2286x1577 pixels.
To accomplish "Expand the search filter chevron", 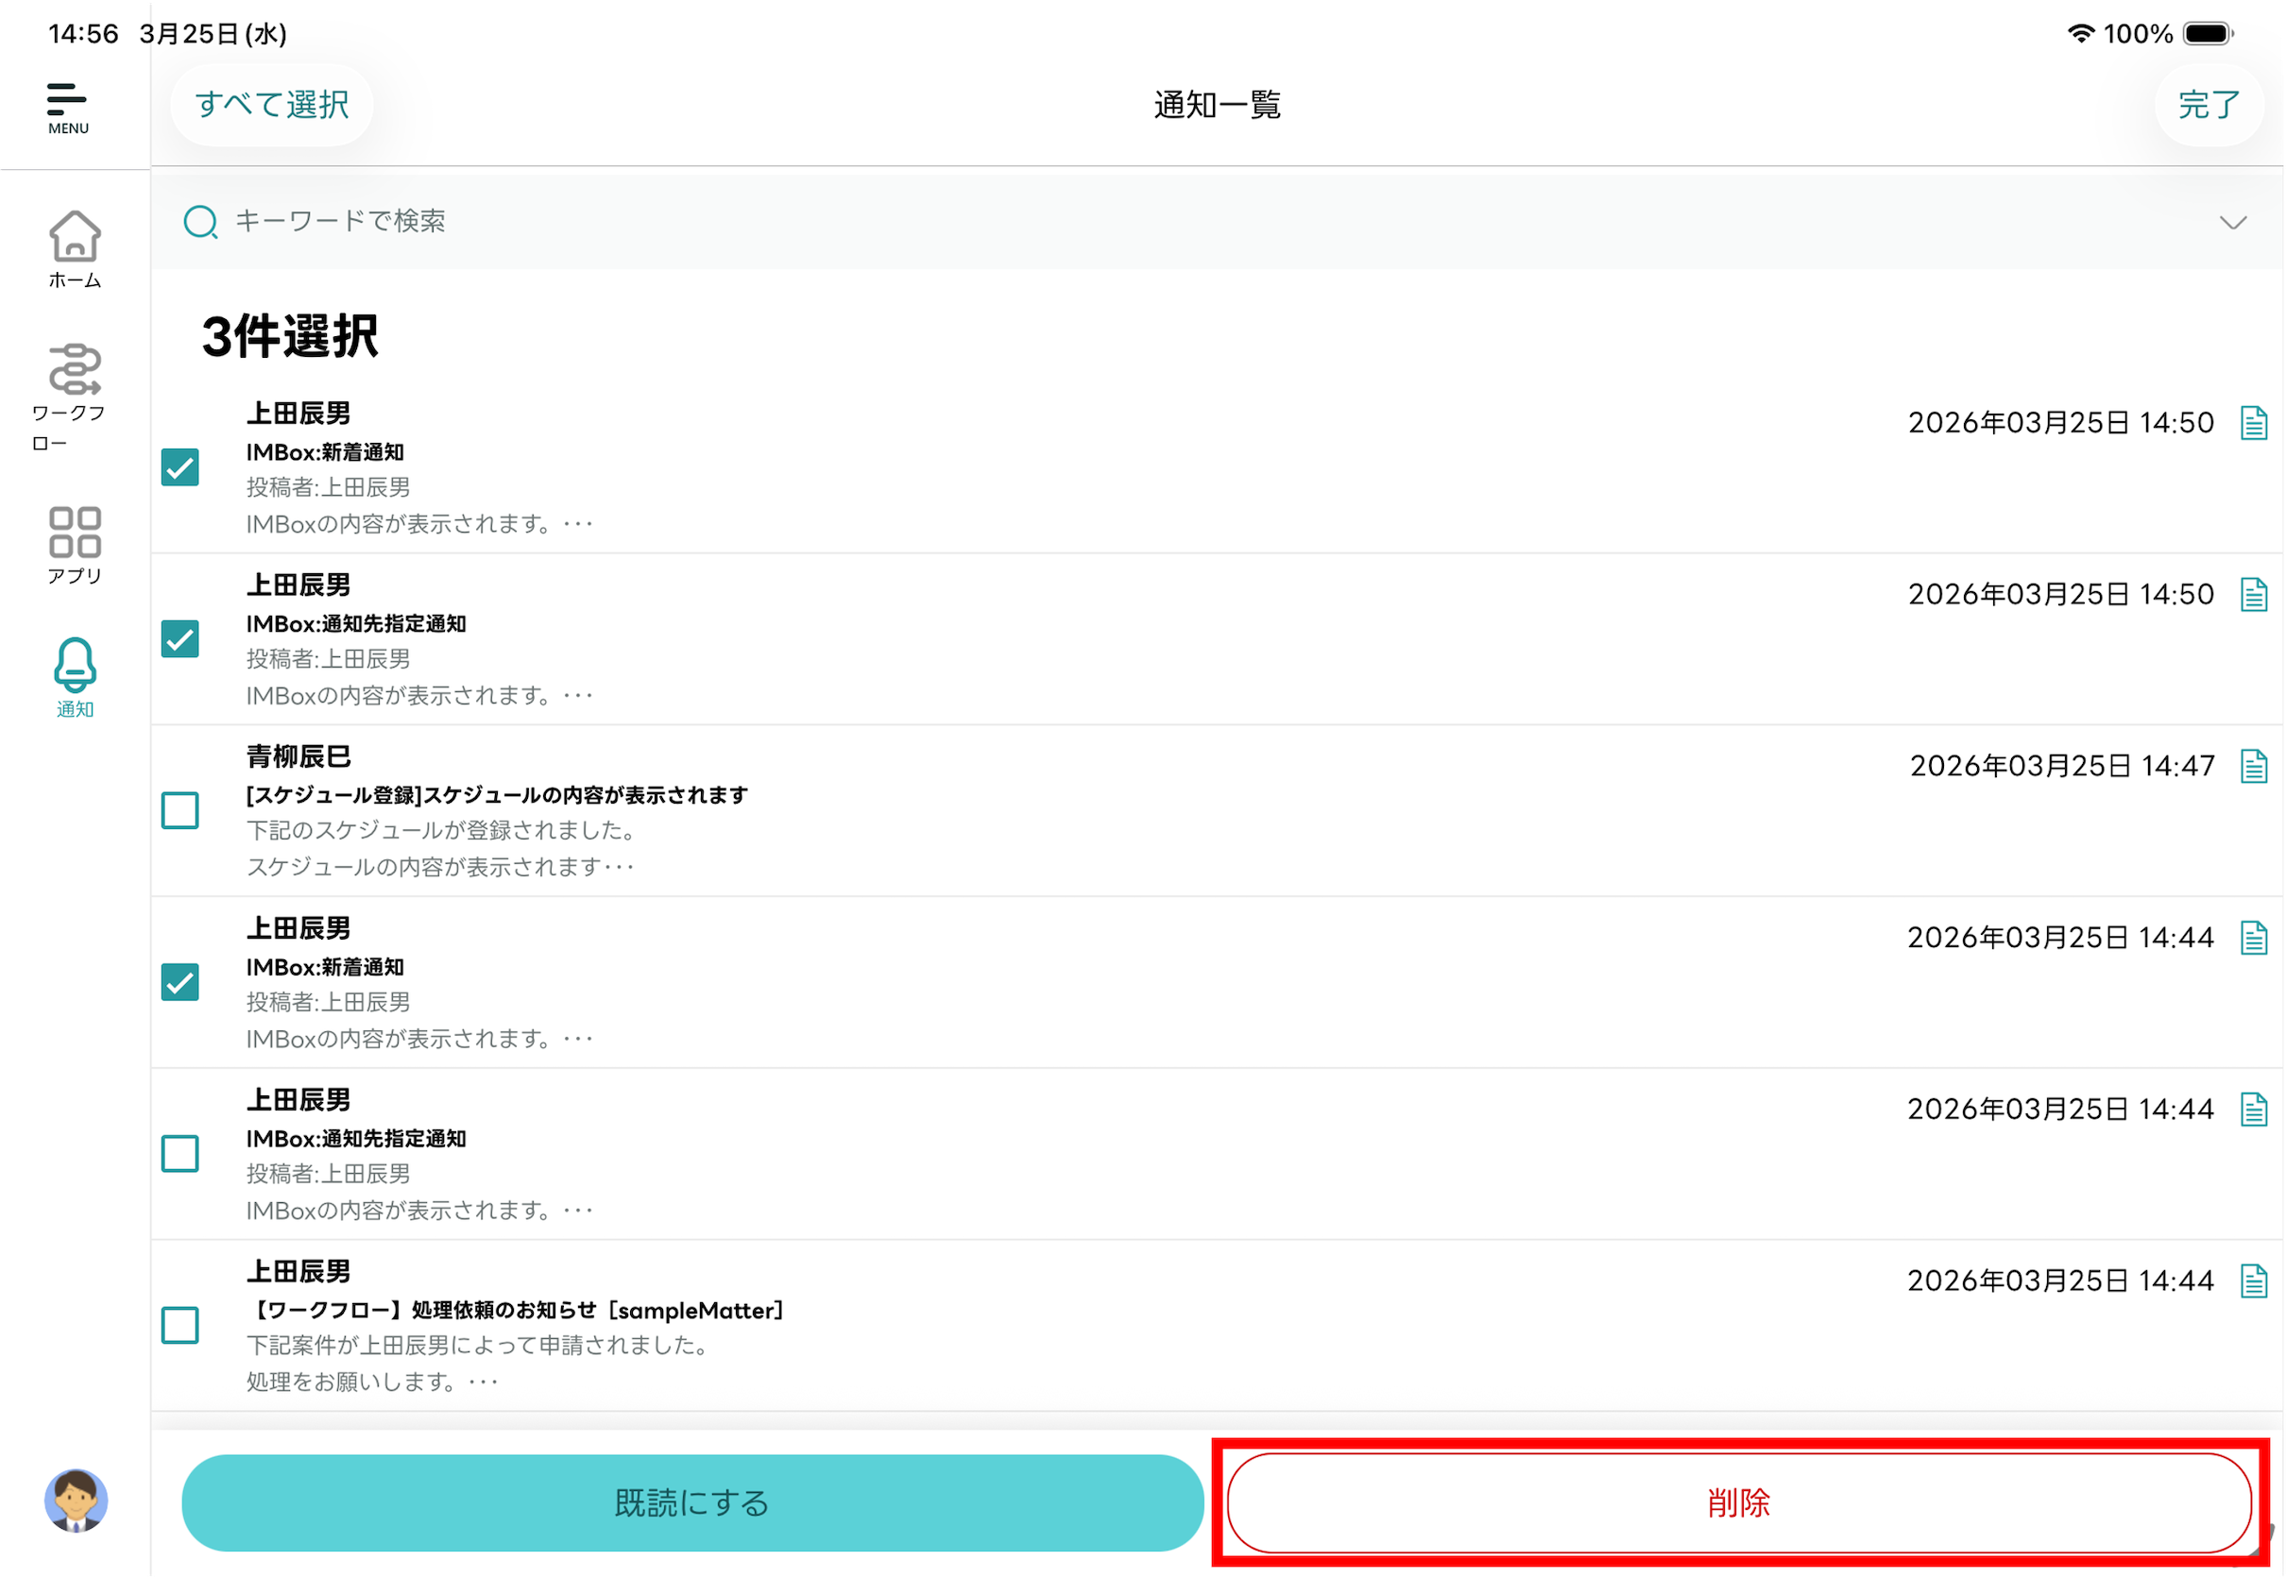I will tap(2233, 222).
